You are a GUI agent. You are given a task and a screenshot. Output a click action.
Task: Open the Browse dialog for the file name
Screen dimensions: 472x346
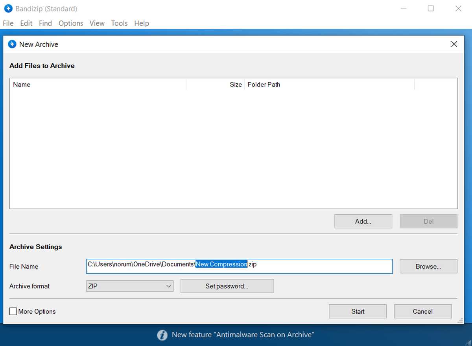coord(428,266)
